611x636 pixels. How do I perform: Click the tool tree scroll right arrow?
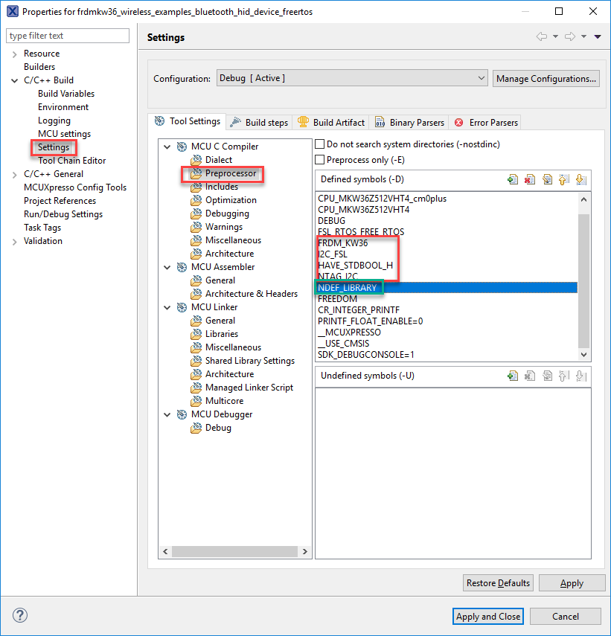click(305, 552)
